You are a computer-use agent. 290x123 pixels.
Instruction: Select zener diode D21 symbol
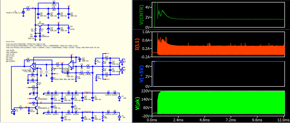[x=40, y=36]
